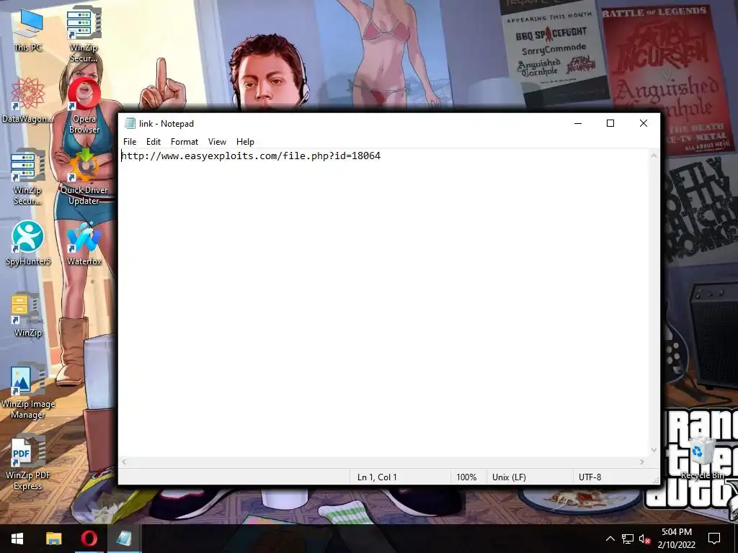The width and height of the screenshot is (738, 553).
Task: Open the Windows Start menu
Action: (17, 539)
